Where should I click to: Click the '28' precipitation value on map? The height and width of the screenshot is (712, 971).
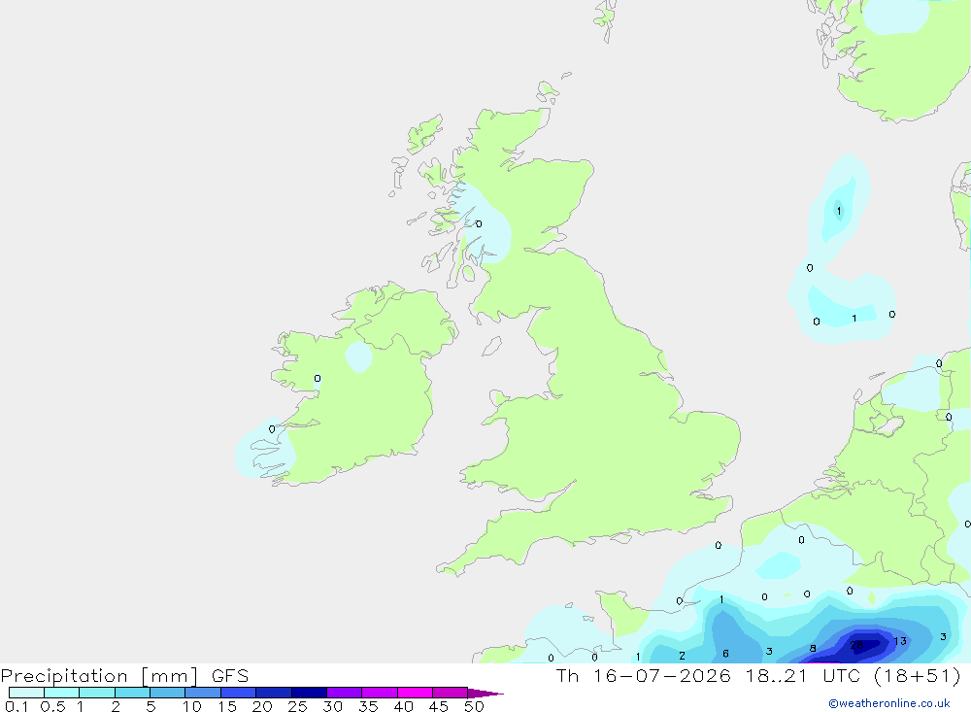click(856, 645)
